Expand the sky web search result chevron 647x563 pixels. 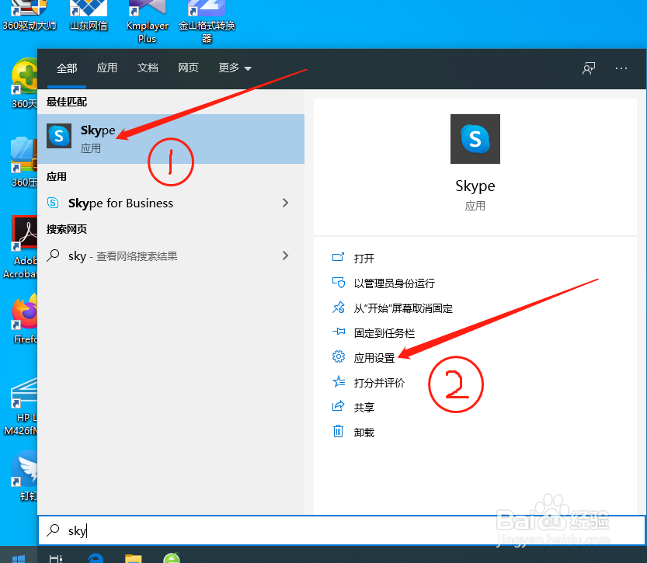[286, 255]
